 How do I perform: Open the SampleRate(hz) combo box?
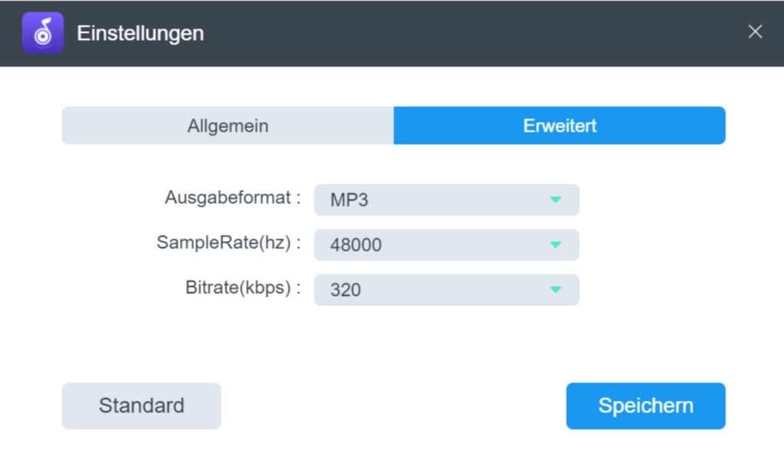pos(446,245)
